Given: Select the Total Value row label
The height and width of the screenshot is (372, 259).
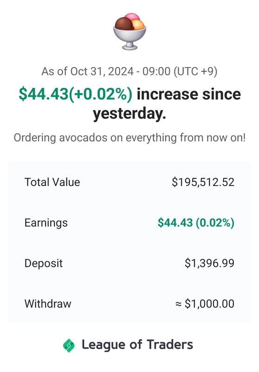Looking at the screenshot, I should click(52, 182).
